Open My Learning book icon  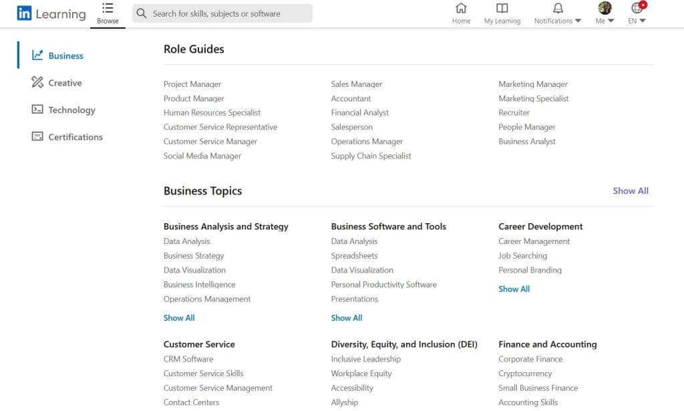pyautogui.click(x=502, y=8)
